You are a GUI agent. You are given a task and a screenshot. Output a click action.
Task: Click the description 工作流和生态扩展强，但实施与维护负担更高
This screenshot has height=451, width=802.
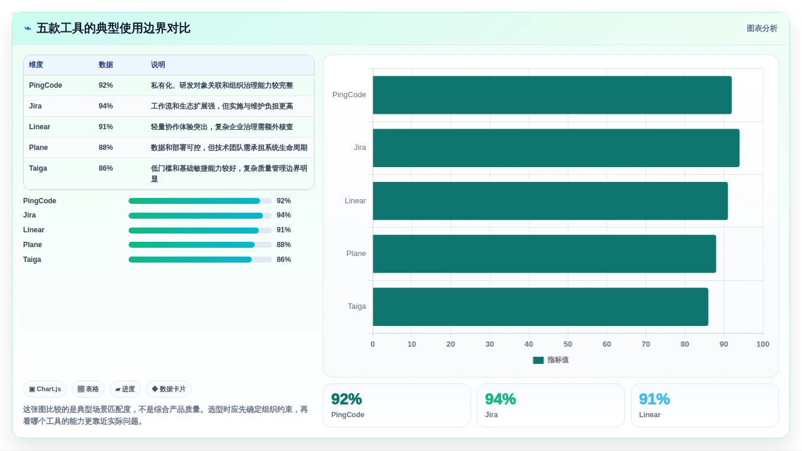222,106
